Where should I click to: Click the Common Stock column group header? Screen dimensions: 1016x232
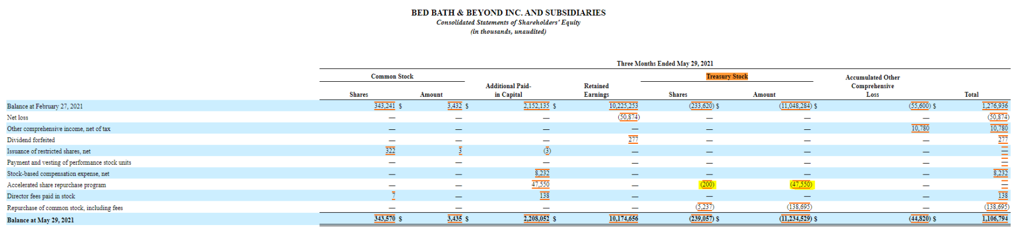click(x=392, y=77)
